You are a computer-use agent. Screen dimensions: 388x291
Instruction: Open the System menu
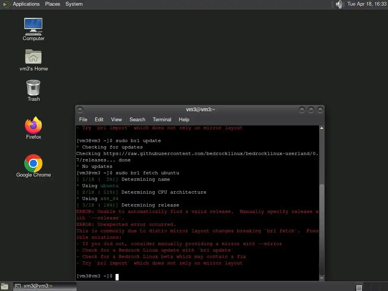coord(74,4)
